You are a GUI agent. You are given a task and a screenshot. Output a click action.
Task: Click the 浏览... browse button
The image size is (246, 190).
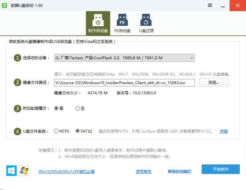pyautogui.click(x=214, y=83)
